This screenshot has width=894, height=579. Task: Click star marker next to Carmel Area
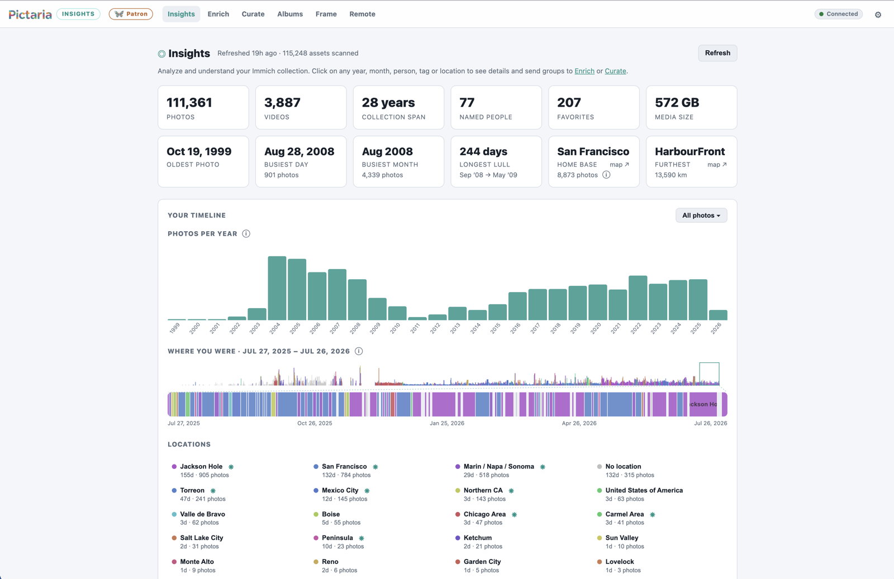[653, 514]
